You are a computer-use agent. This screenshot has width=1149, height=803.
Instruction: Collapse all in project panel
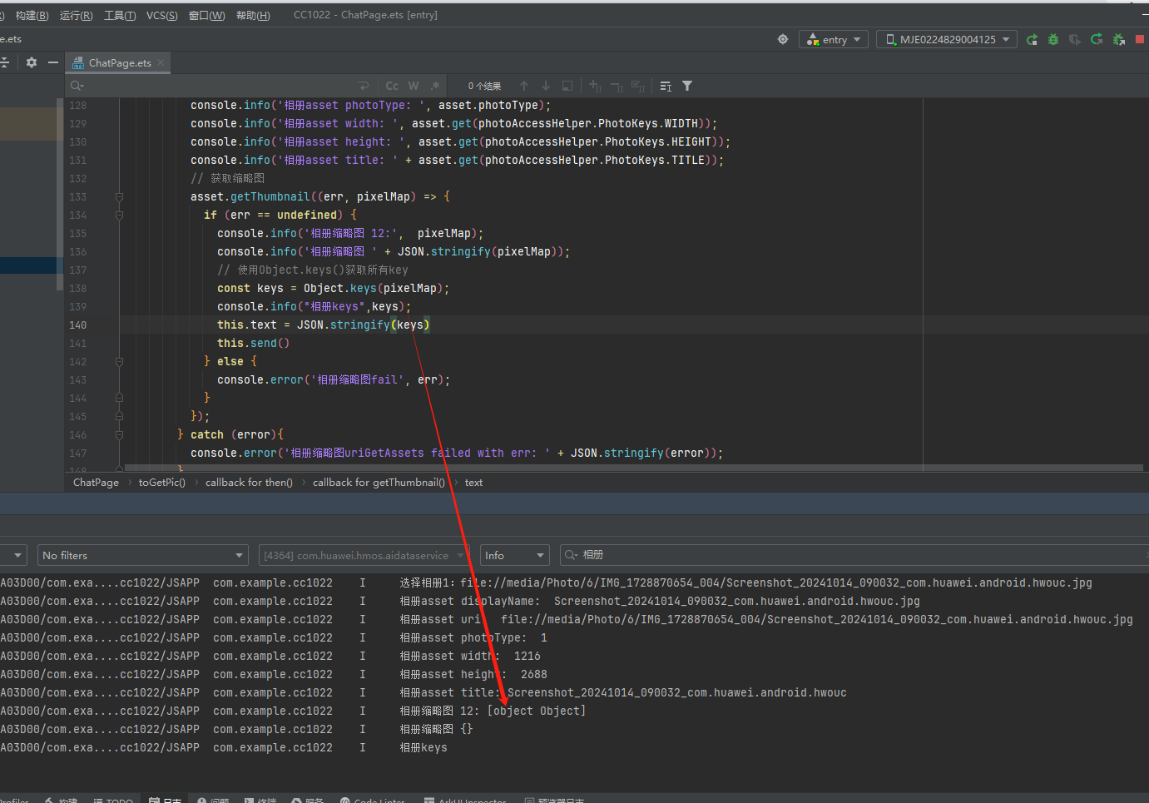4,62
